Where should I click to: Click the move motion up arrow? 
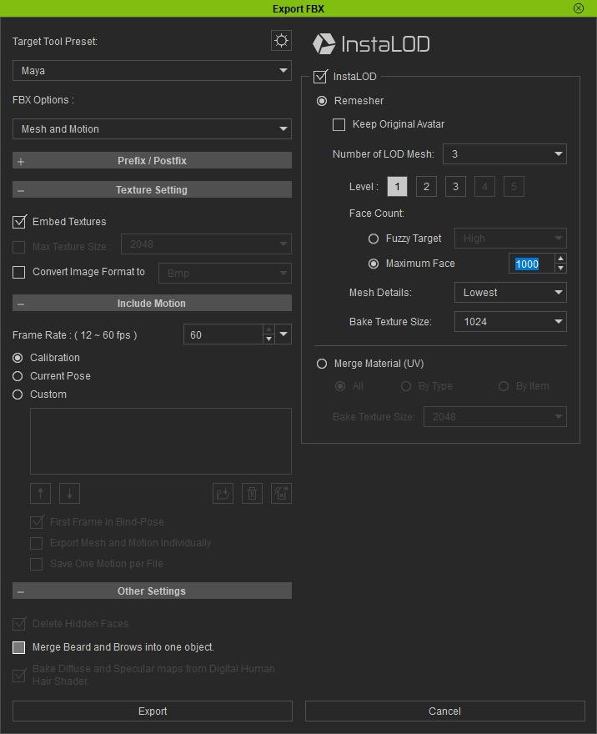pyautogui.click(x=40, y=494)
